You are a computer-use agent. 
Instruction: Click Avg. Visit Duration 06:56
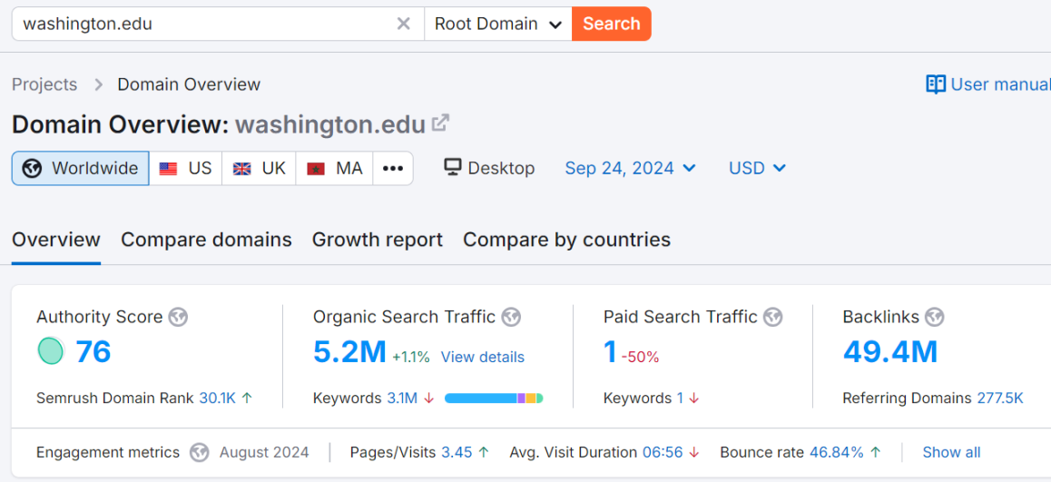[663, 453]
